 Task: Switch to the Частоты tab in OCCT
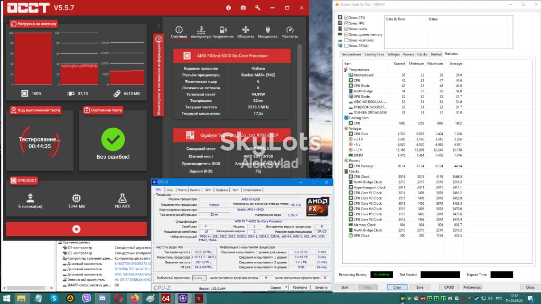coord(290,32)
